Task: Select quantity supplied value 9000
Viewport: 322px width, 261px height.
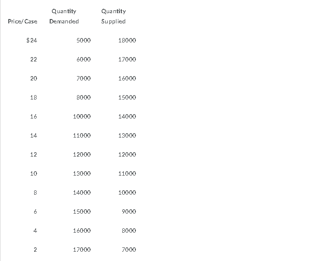Action: point(129,212)
